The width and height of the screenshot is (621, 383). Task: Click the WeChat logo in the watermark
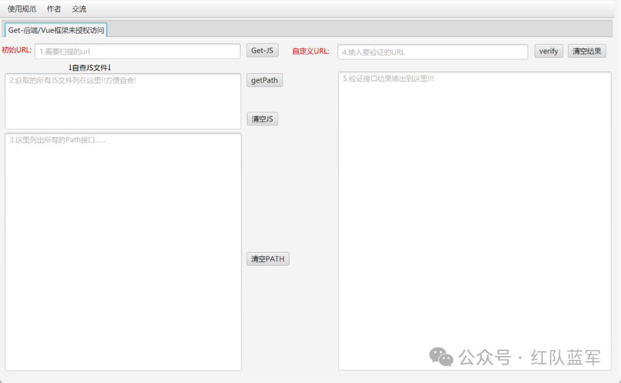(x=442, y=357)
